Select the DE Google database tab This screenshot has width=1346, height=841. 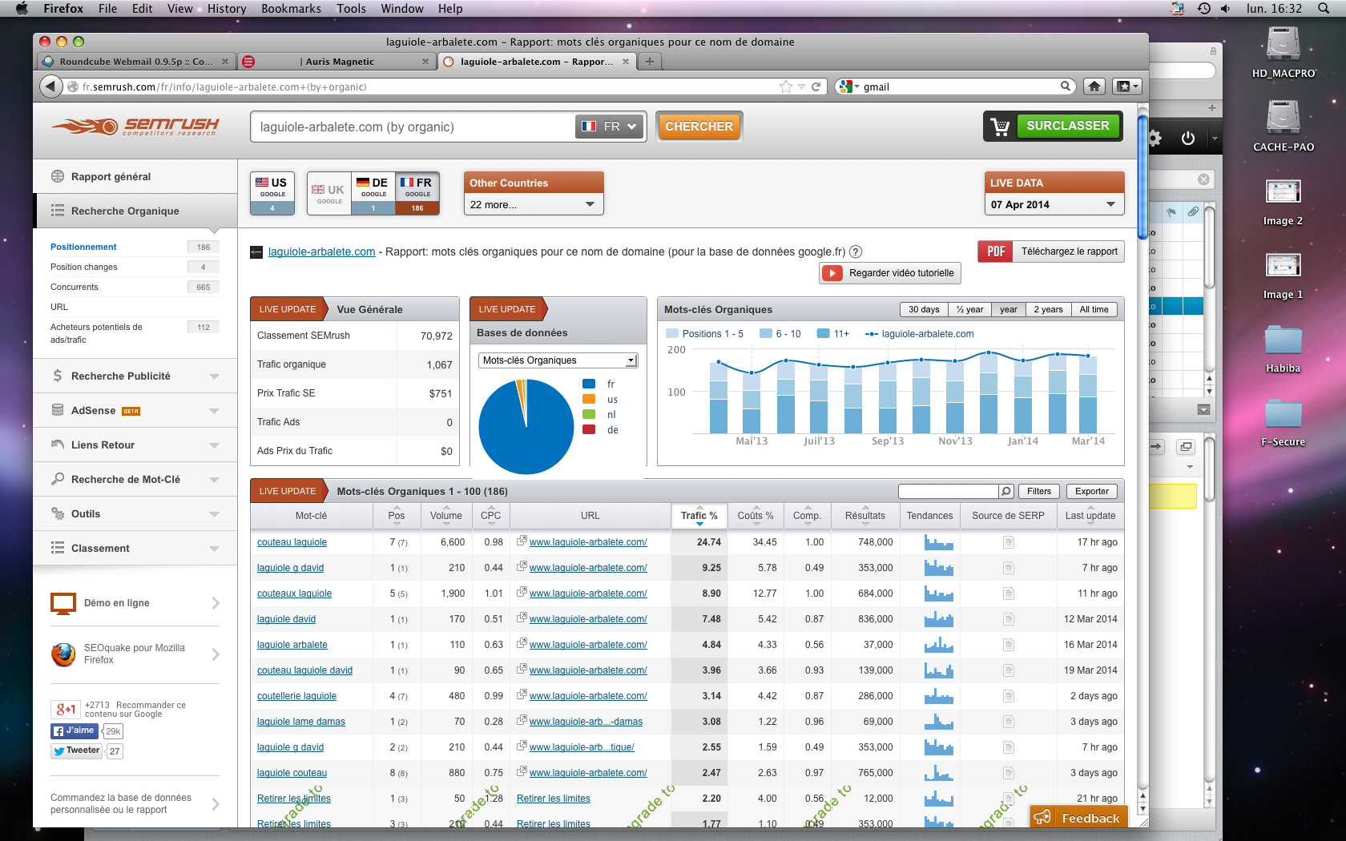pyautogui.click(x=373, y=193)
